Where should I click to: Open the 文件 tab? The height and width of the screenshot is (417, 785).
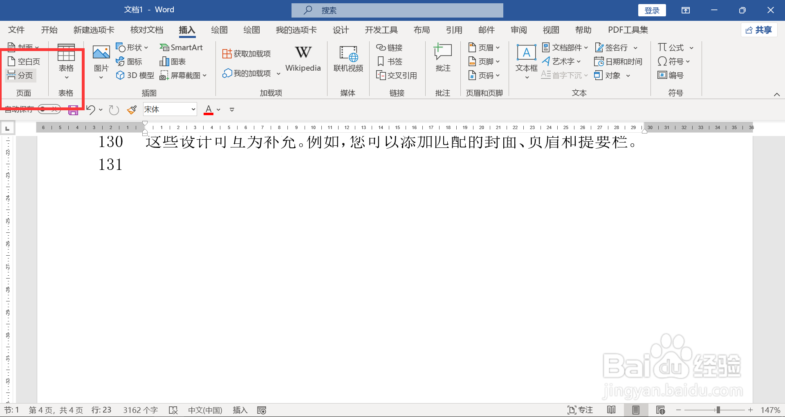tap(16, 30)
